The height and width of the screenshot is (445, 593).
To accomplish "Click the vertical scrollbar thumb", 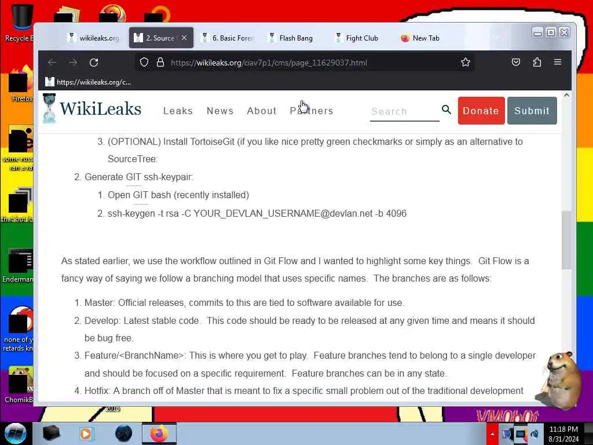I will [566, 239].
